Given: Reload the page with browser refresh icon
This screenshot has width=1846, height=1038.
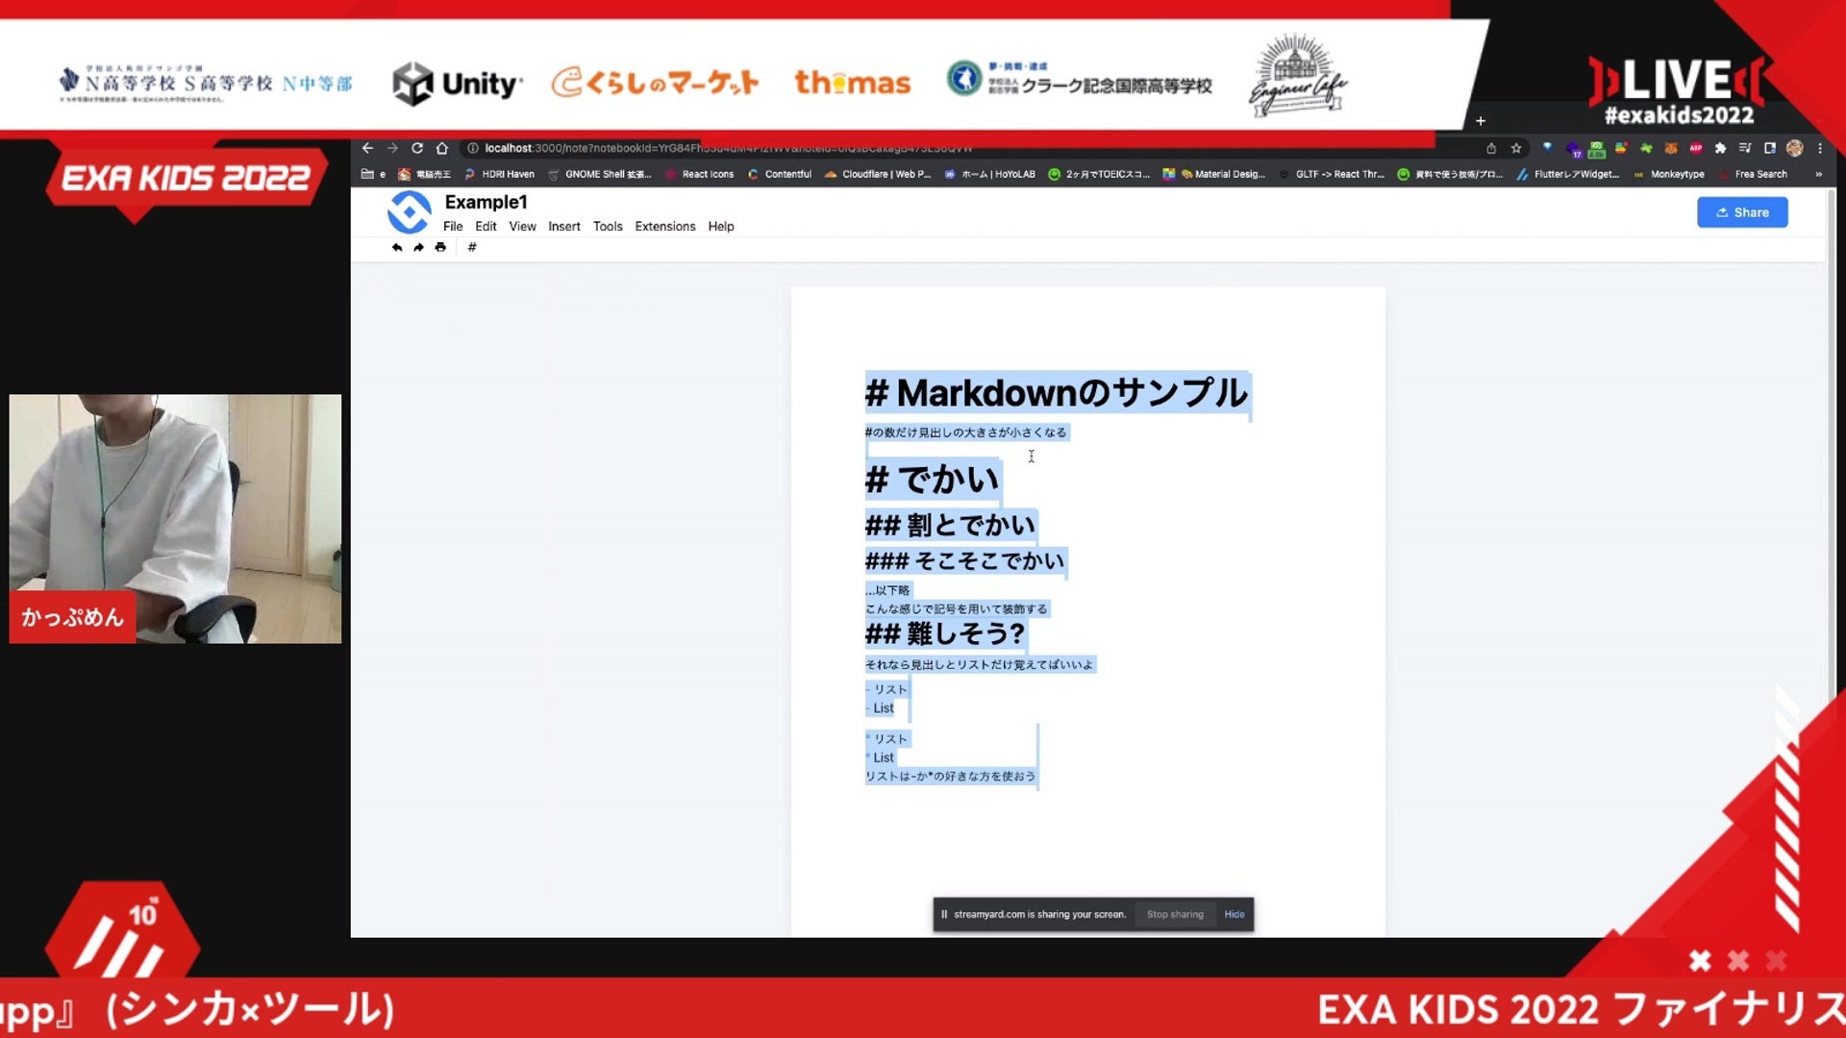Looking at the screenshot, I should pyautogui.click(x=417, y=148).
